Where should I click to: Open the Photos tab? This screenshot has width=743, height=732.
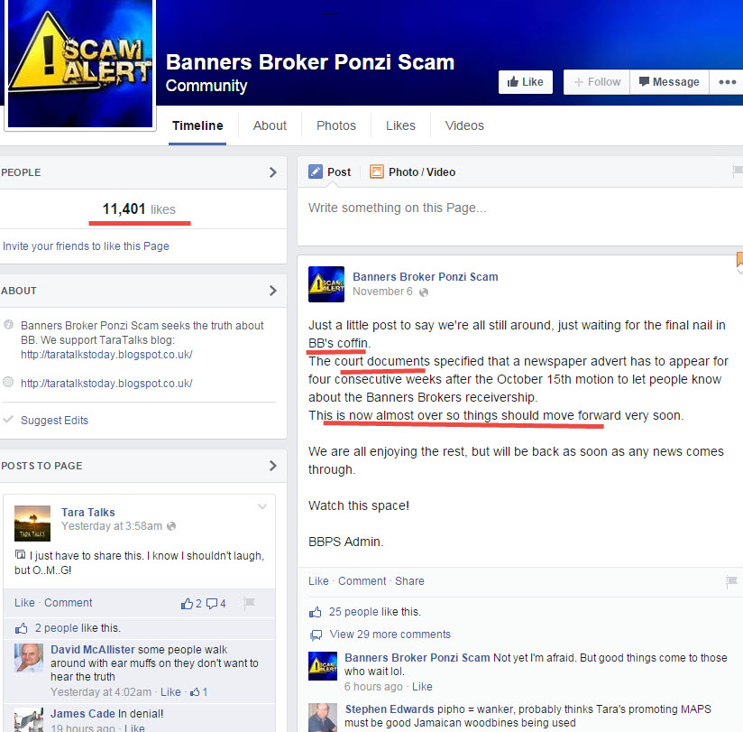(336, 125)
